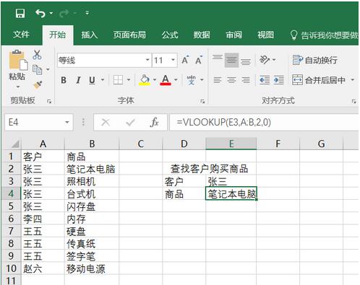Open the font size box showing 11
The width and height of the screenshot is (360, 285).
[164, 60]
